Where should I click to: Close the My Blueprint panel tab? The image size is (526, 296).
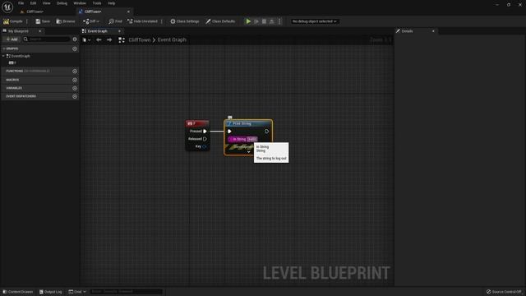click(x=40, y=31)
